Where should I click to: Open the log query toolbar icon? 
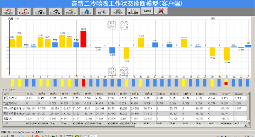coord(55,12)
